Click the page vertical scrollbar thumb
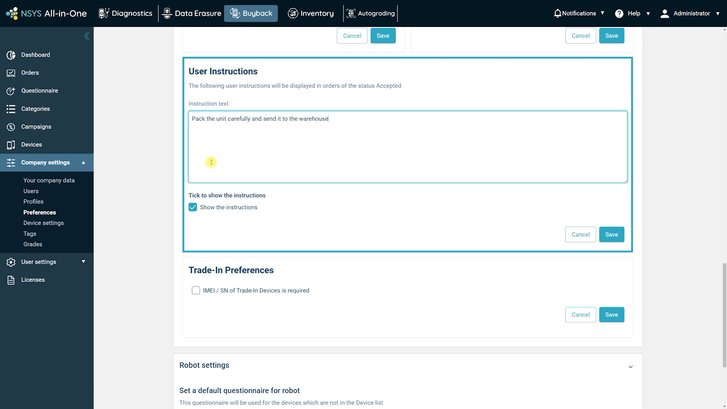 click(724, 315)
